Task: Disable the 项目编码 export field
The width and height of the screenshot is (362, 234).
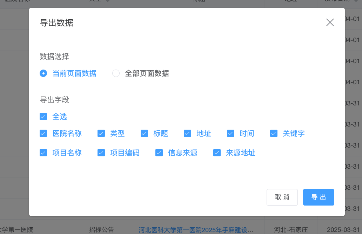Action: (x=101, y=153)
